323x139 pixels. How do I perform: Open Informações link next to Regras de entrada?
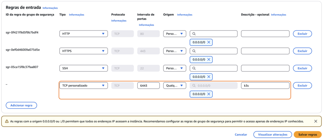pyautogui.click(x=50, y=8)
